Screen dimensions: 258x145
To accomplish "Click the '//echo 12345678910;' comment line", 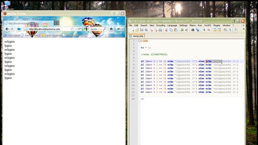I will (x=154, y=54).
